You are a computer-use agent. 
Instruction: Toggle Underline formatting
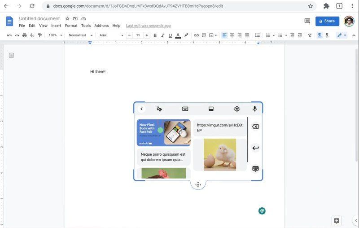[170, 35]
